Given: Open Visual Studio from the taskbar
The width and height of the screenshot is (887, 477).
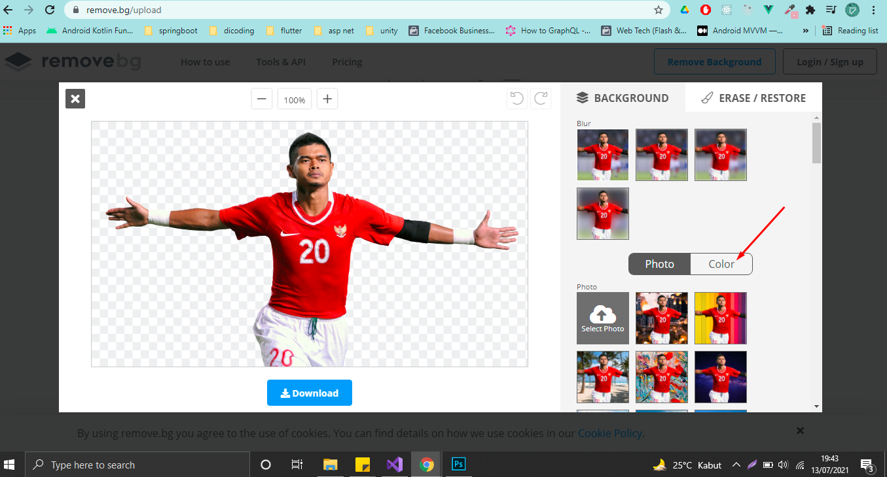Looking at the screenshot, I should pyautogui.click(x=394, y=465).
